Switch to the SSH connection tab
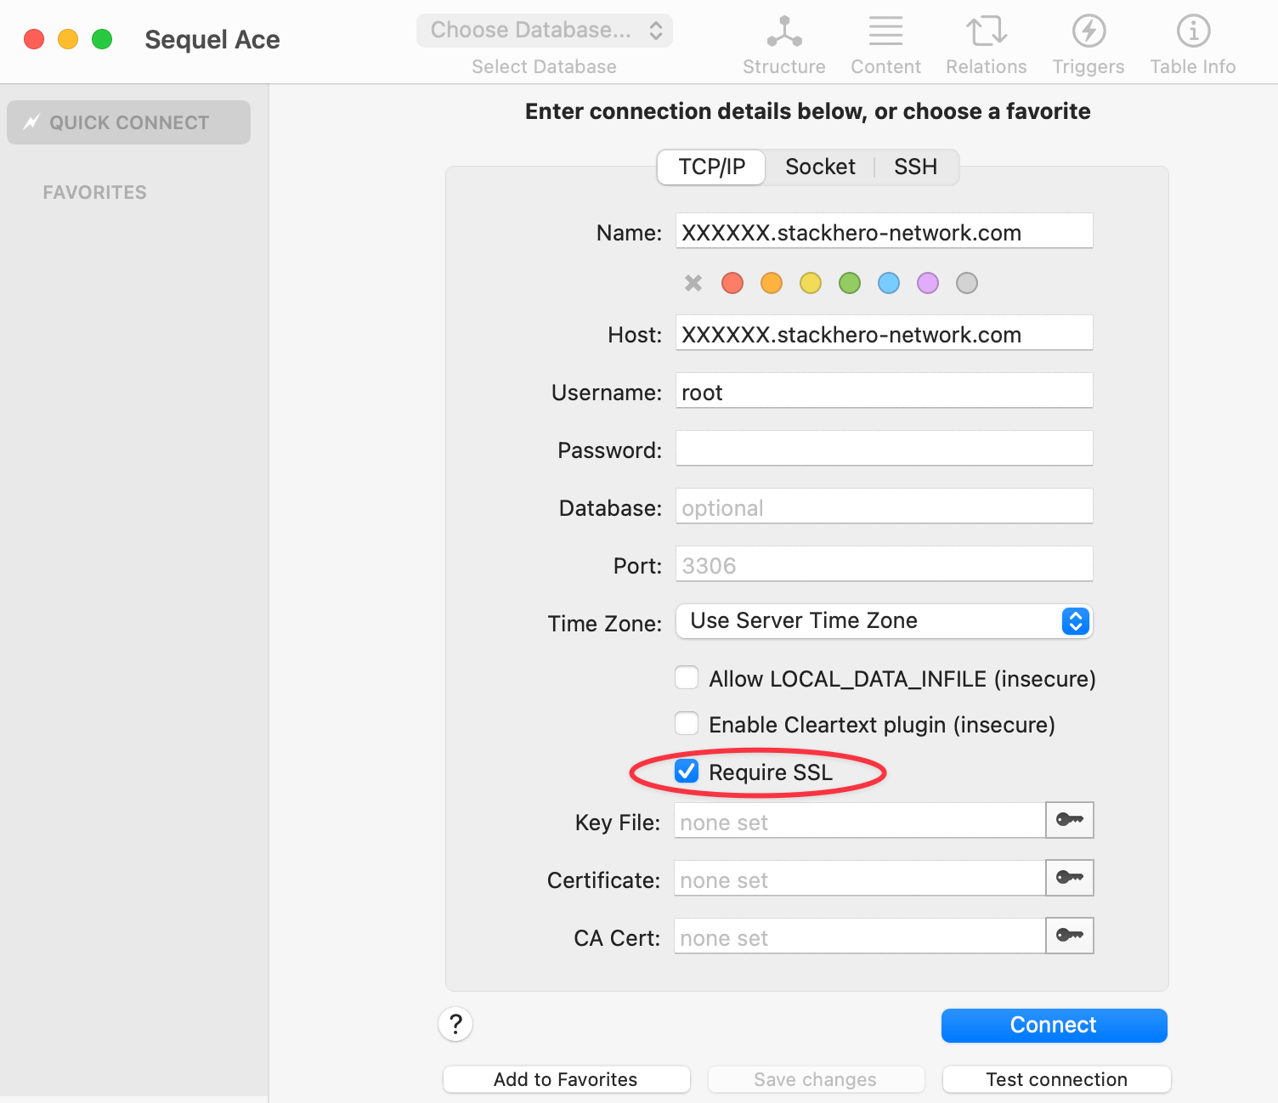The image size is (1278, 1103). [x=914, y=167]
